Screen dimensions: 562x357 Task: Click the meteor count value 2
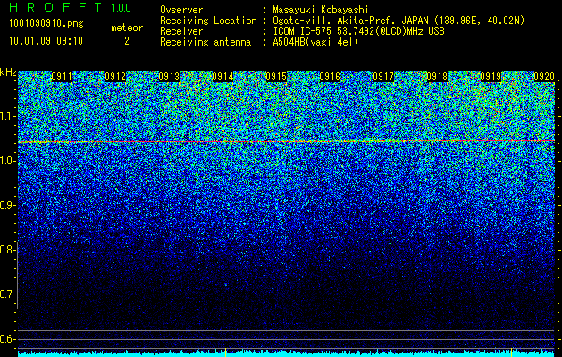127,41
